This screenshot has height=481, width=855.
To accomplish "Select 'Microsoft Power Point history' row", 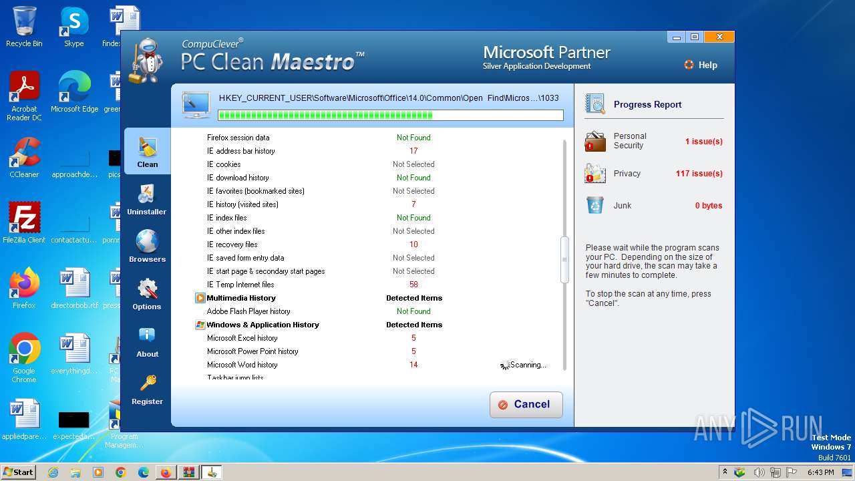I will pyautogui.click(x=377, y=351).
